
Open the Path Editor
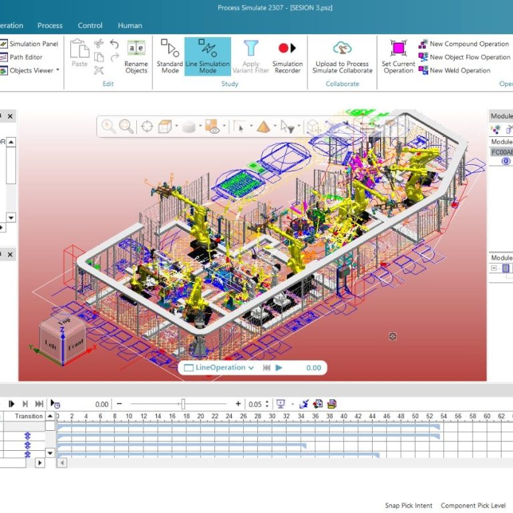(25, 57)
